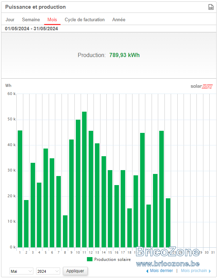218x279 pixels.
Task: Click the bar for day 10
Action: pyautogui.click(x=78, y=183)
